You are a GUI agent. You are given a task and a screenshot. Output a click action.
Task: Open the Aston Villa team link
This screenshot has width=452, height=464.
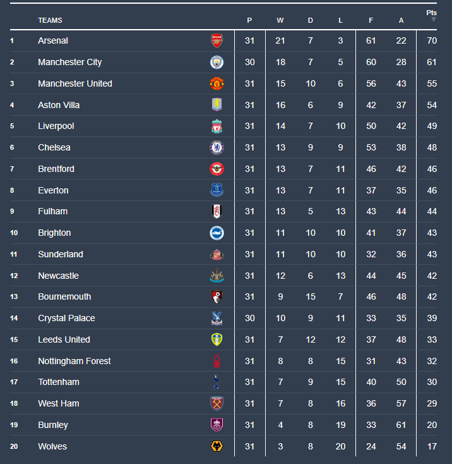[x=59, y=105]
